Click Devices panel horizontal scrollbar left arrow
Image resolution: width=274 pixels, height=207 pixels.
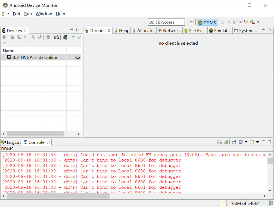(x=4, y=134)
